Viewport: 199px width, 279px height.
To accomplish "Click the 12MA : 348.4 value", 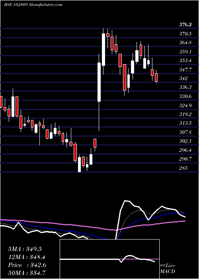I will click(27, 257).
